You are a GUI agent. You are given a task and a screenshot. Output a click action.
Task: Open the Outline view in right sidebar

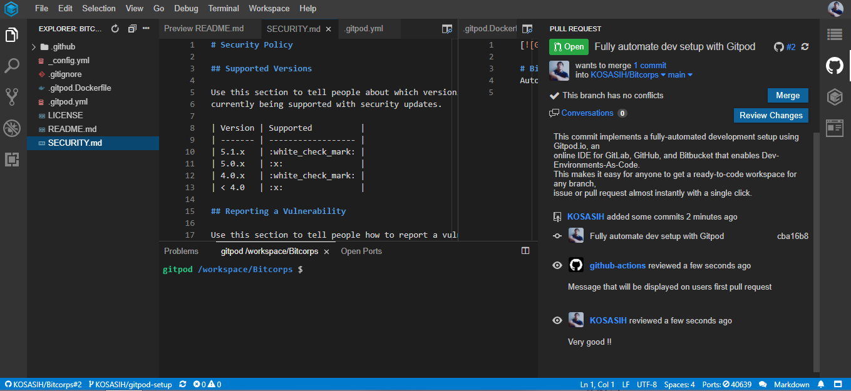pyautogui.click(x=835, y=34)
